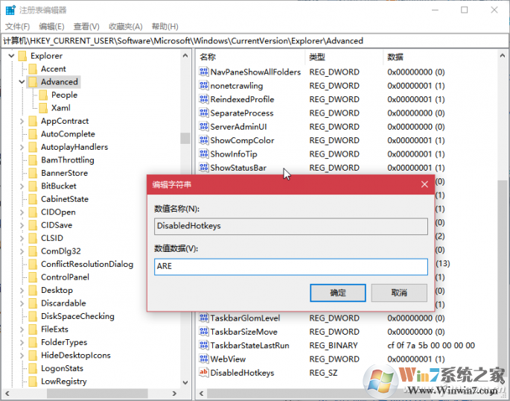Click the folder icon next to Xaml

click(x=43, y=108)
